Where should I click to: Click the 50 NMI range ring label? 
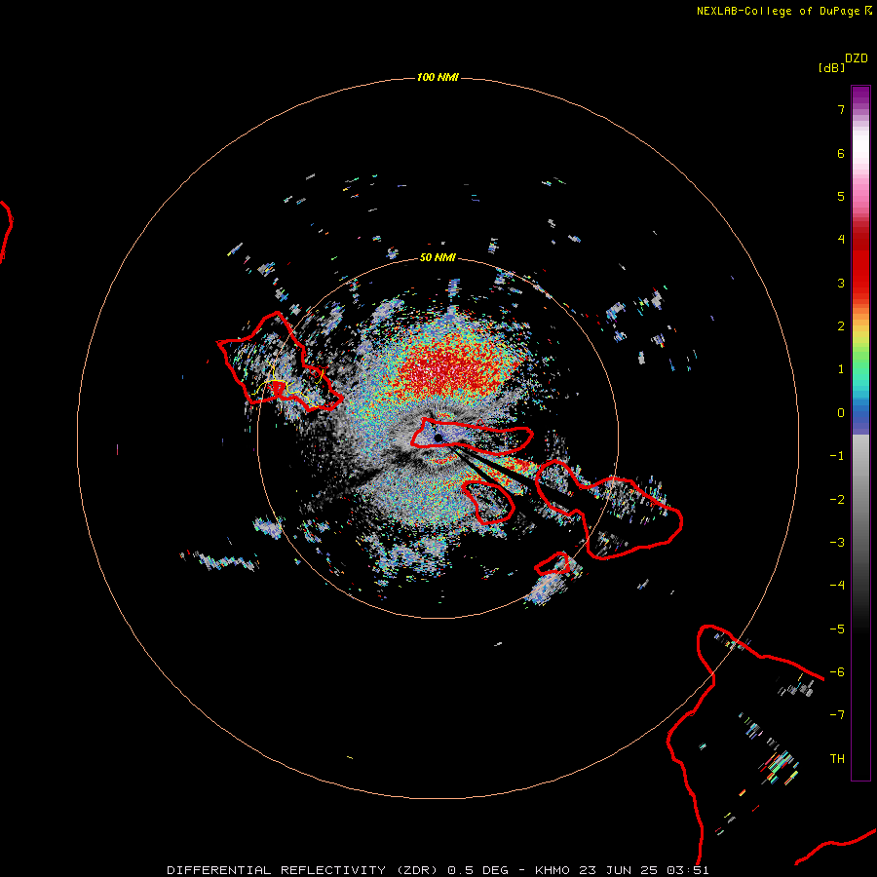438,257
